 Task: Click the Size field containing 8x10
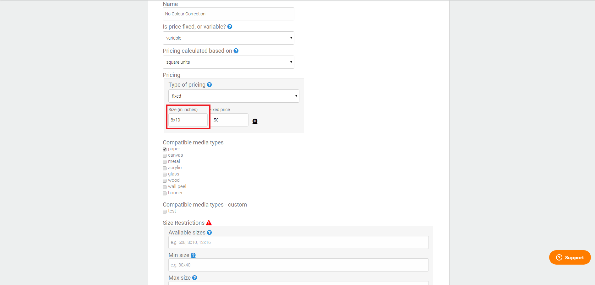(188, 120)
